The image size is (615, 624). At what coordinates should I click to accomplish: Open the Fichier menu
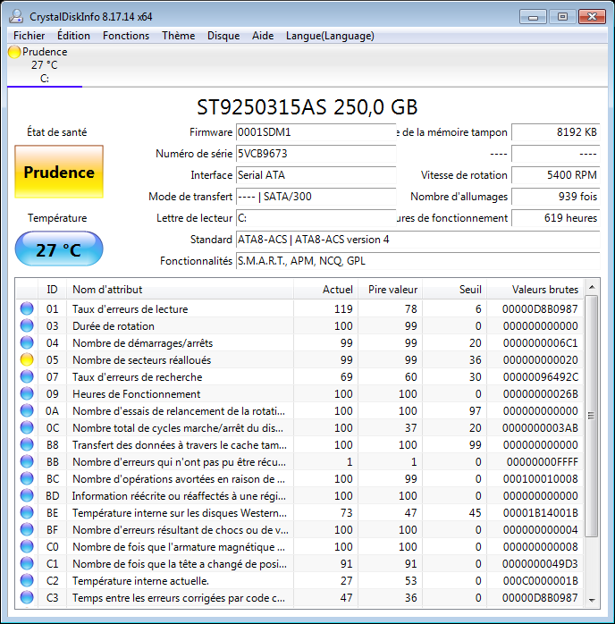[x=29, y=36]
